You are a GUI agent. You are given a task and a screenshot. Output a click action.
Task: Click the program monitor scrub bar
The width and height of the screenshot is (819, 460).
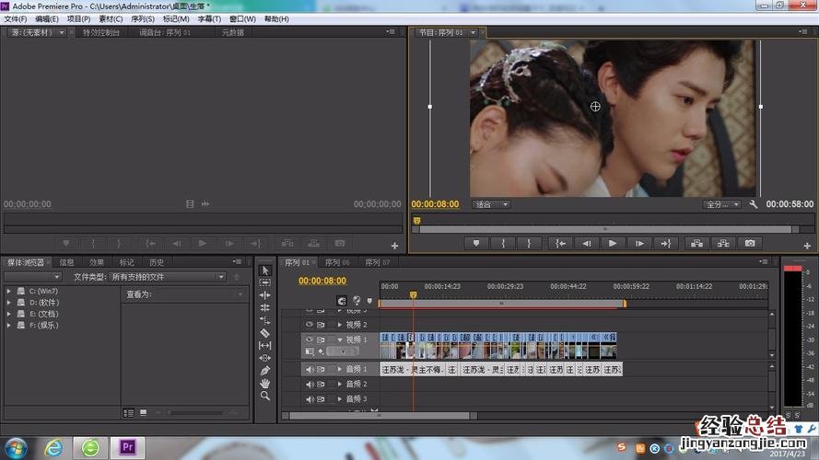(x=599, y=221)
